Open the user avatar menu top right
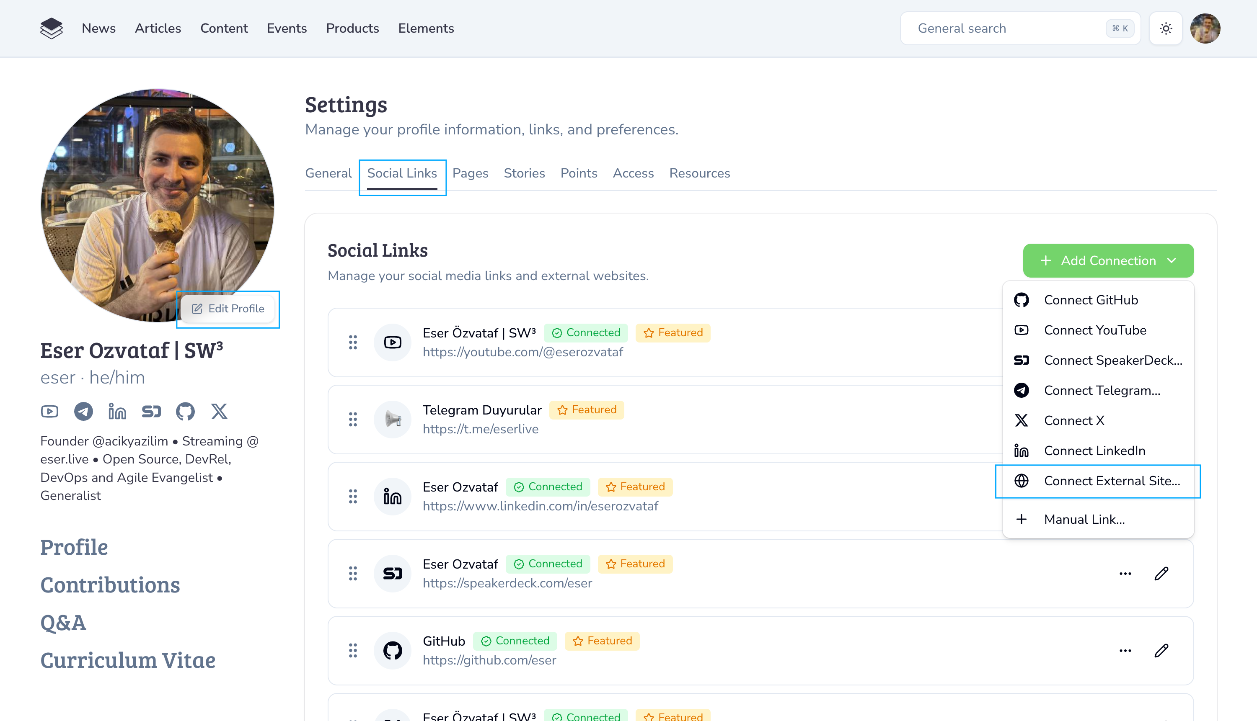This screenshot has width=1257, height=721. (x=1205, y=28)
